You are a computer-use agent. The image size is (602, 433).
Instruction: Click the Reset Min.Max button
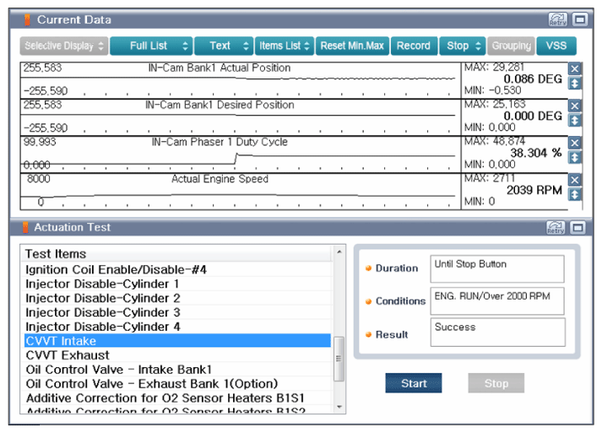tap(352, 46)
